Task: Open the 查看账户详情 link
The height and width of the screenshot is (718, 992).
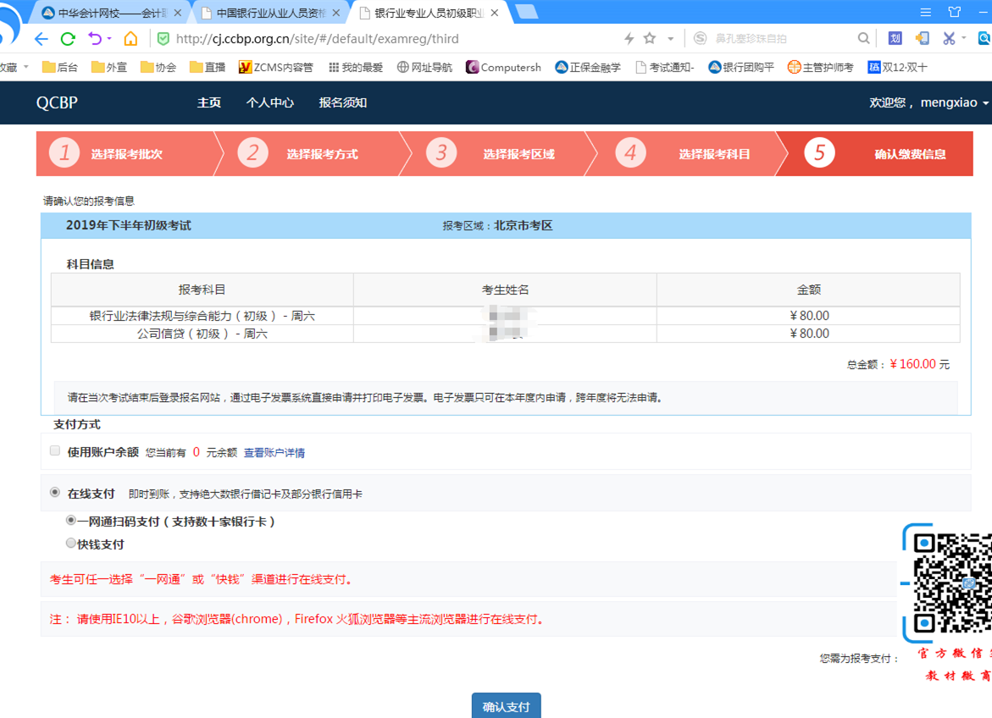Action: click(274, 453)
